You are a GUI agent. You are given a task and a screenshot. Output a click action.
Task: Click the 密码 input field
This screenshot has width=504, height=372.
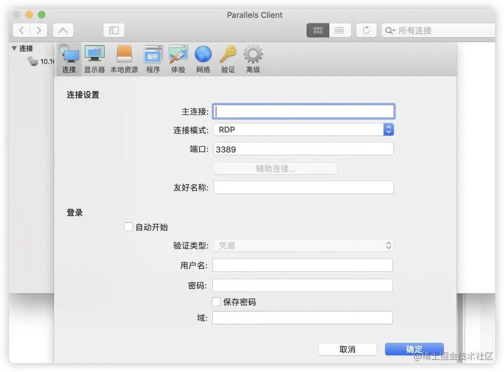[303, 285]
